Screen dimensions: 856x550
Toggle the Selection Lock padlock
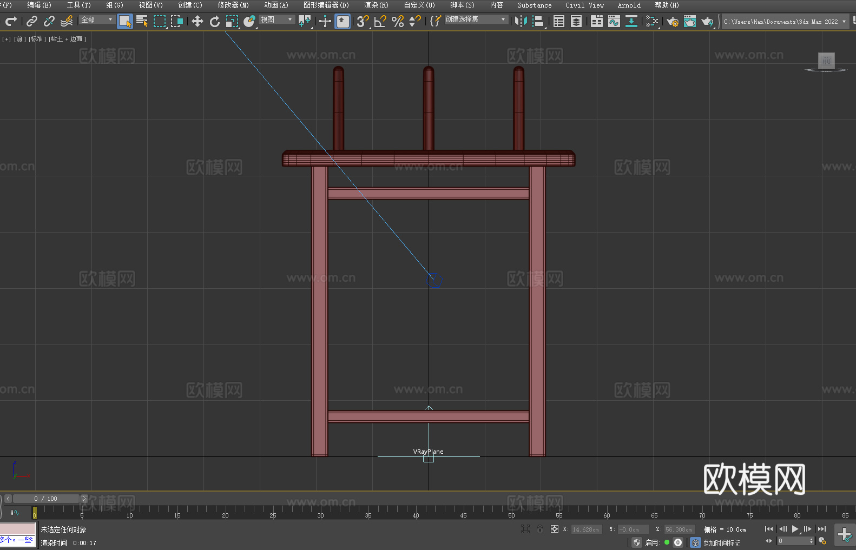point(540,529)
